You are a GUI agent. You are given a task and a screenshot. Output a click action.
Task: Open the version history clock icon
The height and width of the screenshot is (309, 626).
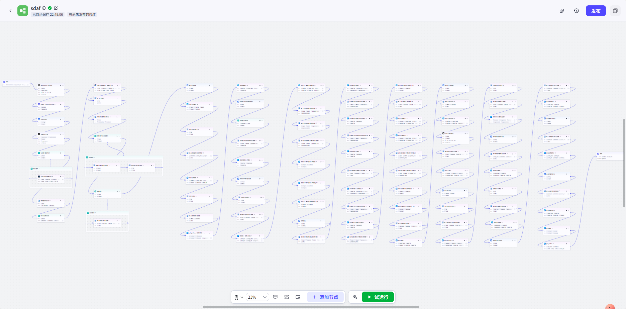click(577, 11)
